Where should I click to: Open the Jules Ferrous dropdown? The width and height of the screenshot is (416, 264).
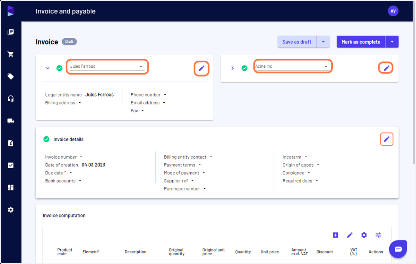[107, 66]
